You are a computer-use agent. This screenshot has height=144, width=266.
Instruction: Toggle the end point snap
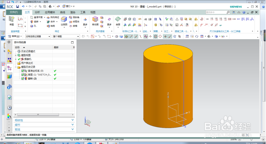(131, 36)
